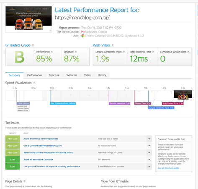This screenshot has height=189, width=198.
Task: Open 'Serve static assets' cache policy link
Action: point(48,152)
